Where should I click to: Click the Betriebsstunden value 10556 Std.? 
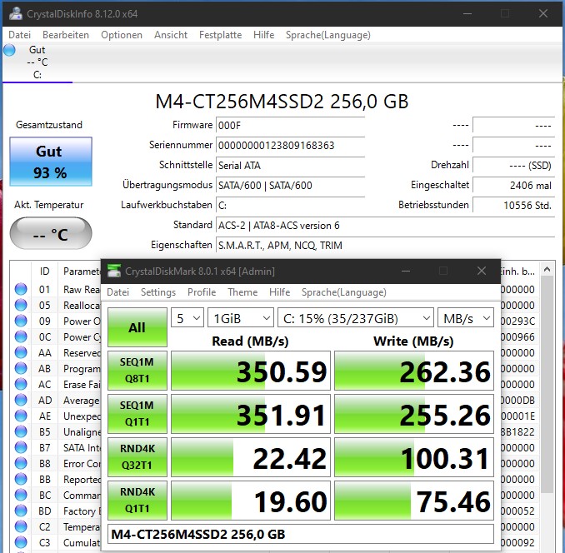coord(513,205)
